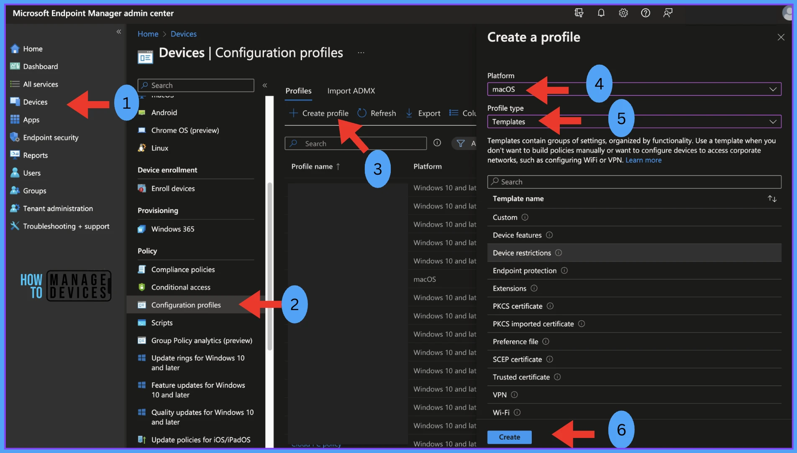Viewport: 797px width, 453px height.
Task: Click info icon next to Preference file
Action: 546,341
